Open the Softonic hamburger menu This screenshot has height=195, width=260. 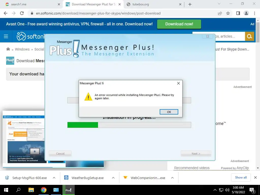6,36
